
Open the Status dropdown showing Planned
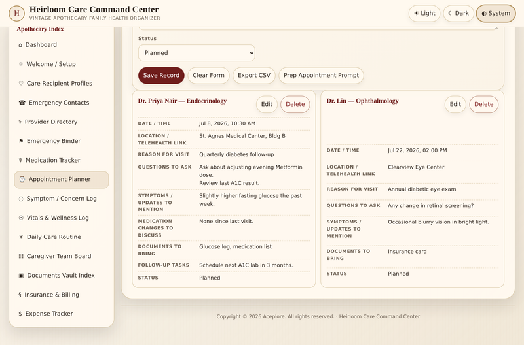click(x=196, y=53)
